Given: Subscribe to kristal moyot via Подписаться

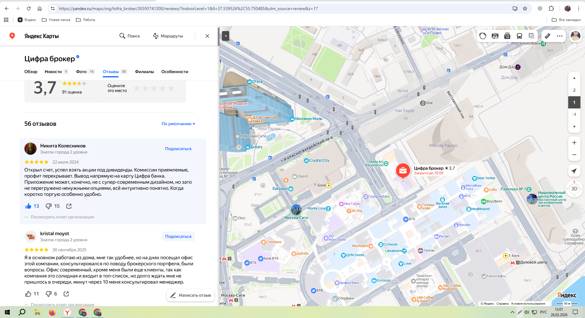Looking at the screenshot, I should click(x=178, y=236).
